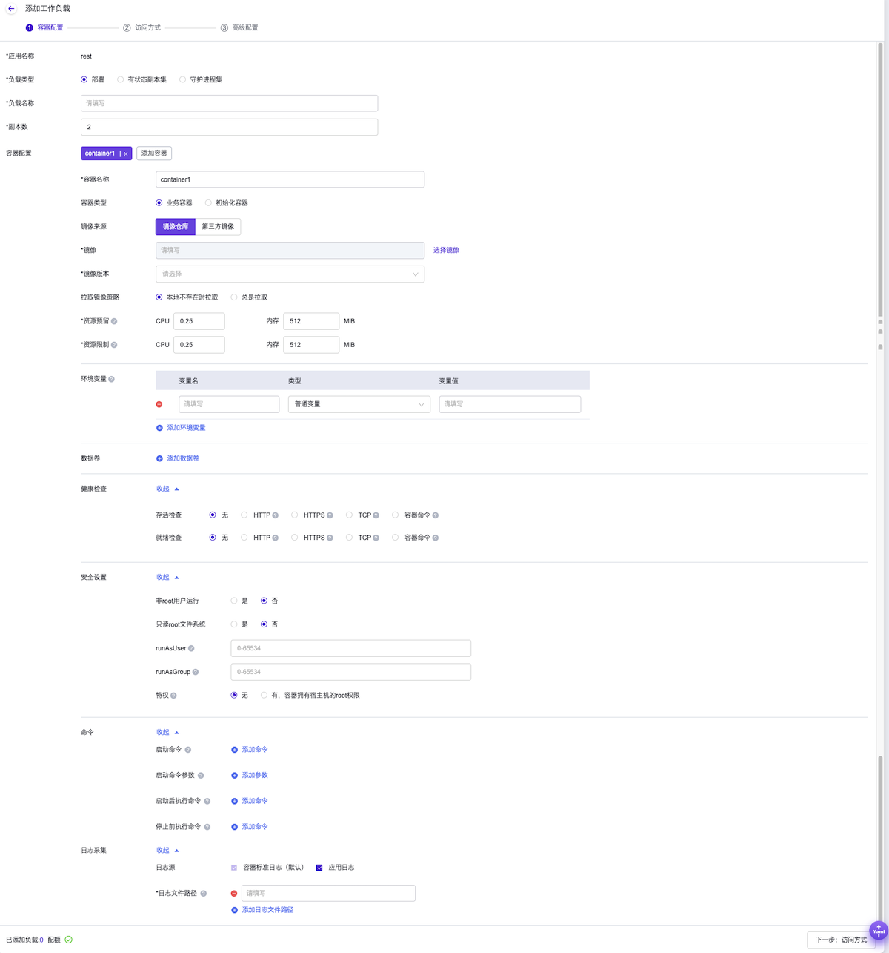
Task: Open the 普通变量 type dropdown
Action: (359, 404)
